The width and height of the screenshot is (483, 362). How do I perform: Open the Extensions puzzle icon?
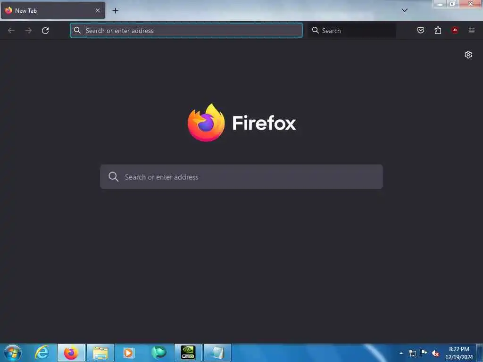click(438, 30)
